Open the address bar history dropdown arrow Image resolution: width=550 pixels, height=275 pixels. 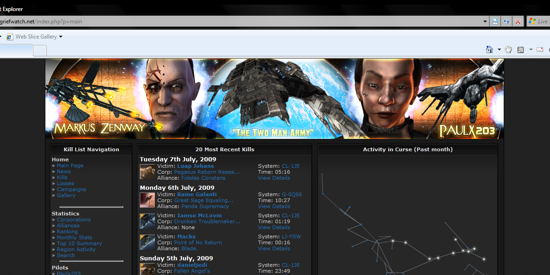coord(485,22)
